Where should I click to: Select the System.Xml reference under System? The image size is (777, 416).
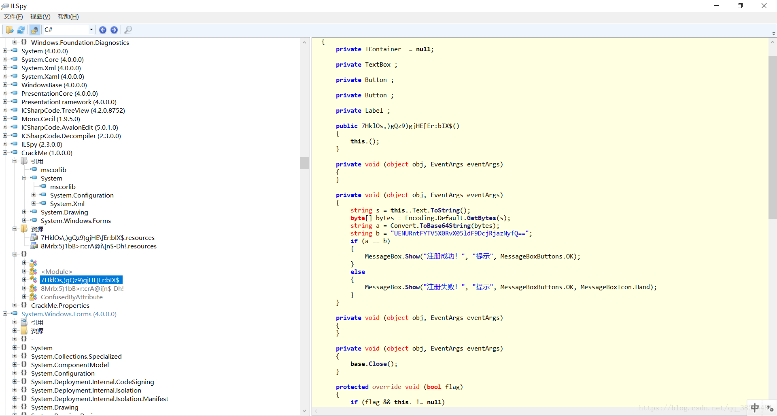[x=67, y=204]
